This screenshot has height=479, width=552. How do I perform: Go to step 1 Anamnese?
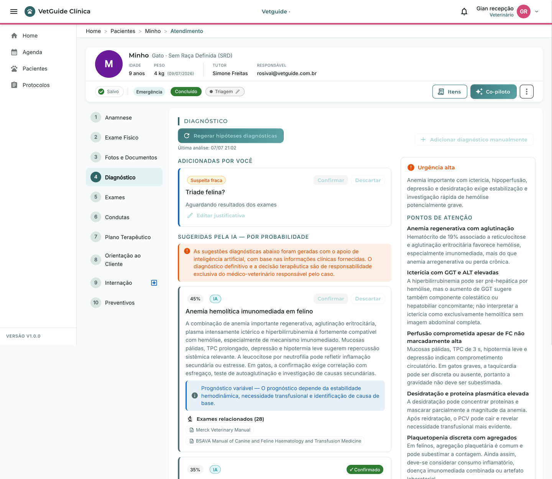click(x=124, y=118)
